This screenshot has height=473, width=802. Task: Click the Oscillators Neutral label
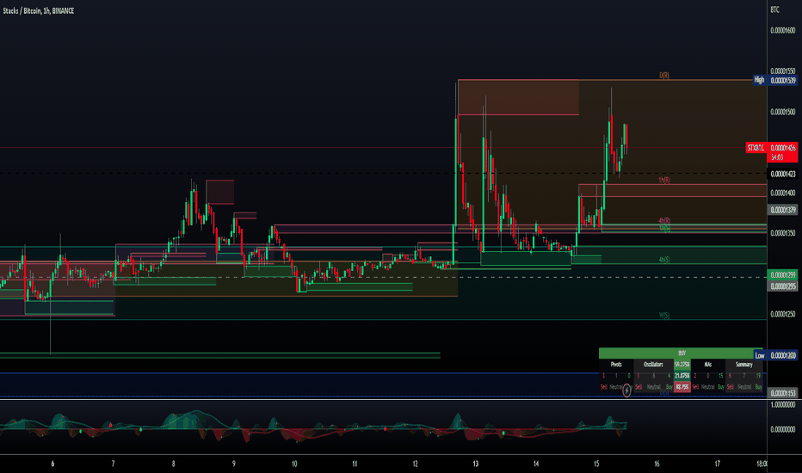[x=653, y=387]
